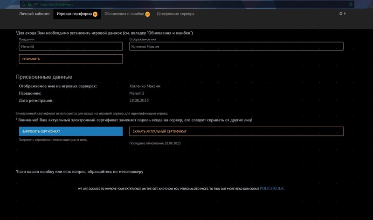Click the Для входа engine install notice
Image resolution: width=373 pixels, height=220 pixels.
(104, 33)
